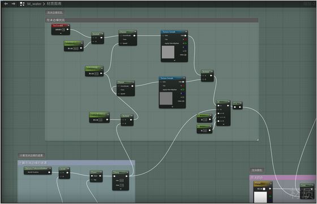
Task: Select the red TexCoord node header
Action: 61,25
